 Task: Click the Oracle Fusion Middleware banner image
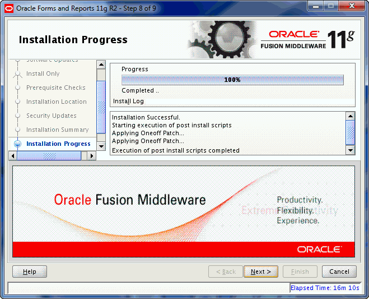point(184,211)
